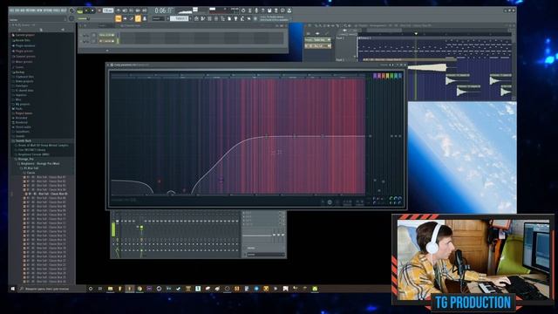Select Pattern 1 in the playlist picker

pyautogui.click(x=317, y=40)
